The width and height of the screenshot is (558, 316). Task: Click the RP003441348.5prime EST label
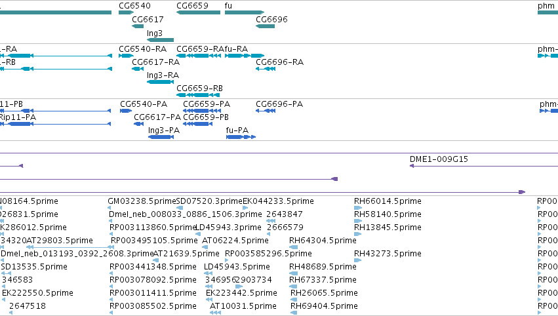point(153,267)
